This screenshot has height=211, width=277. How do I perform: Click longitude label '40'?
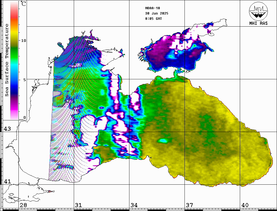(x=245, y=205)
